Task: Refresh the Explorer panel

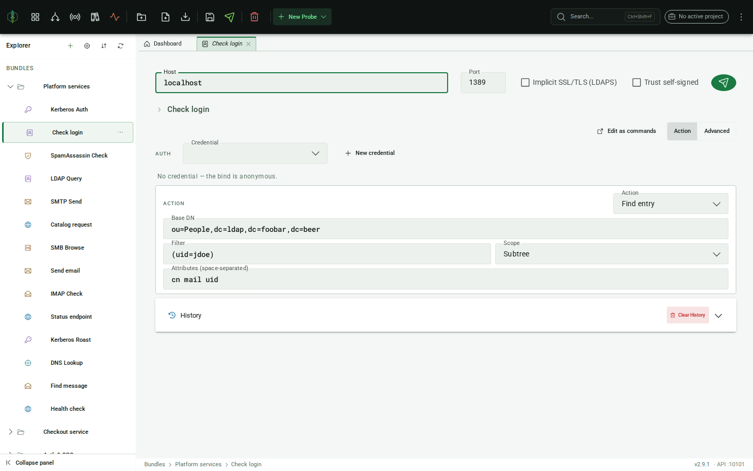Action: coord(120,46)
